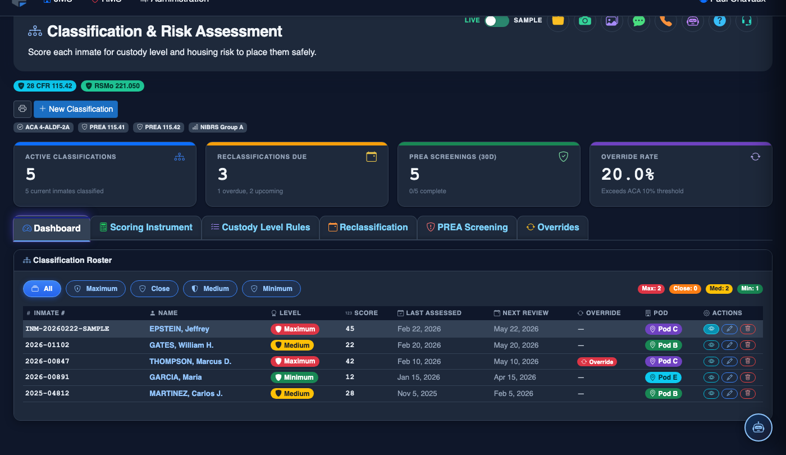Select the Dashboard tab
Image resolution: width=786 pixels, height=455 pixels.
point(52,229)
